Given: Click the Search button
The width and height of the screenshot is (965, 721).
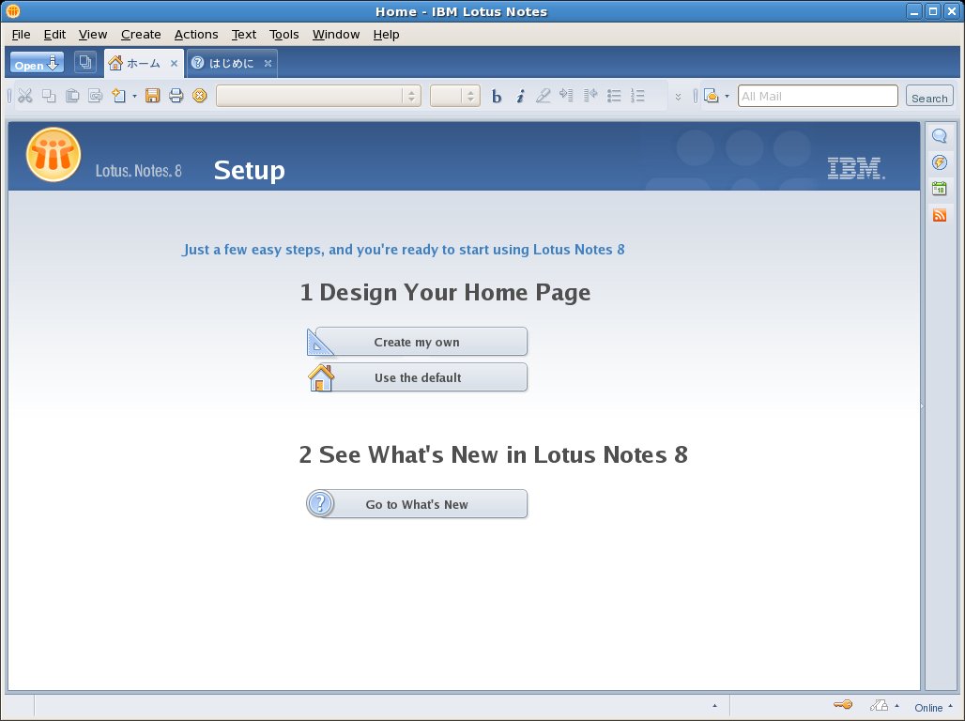Looking at the screenshot, I should pos(929,96).
